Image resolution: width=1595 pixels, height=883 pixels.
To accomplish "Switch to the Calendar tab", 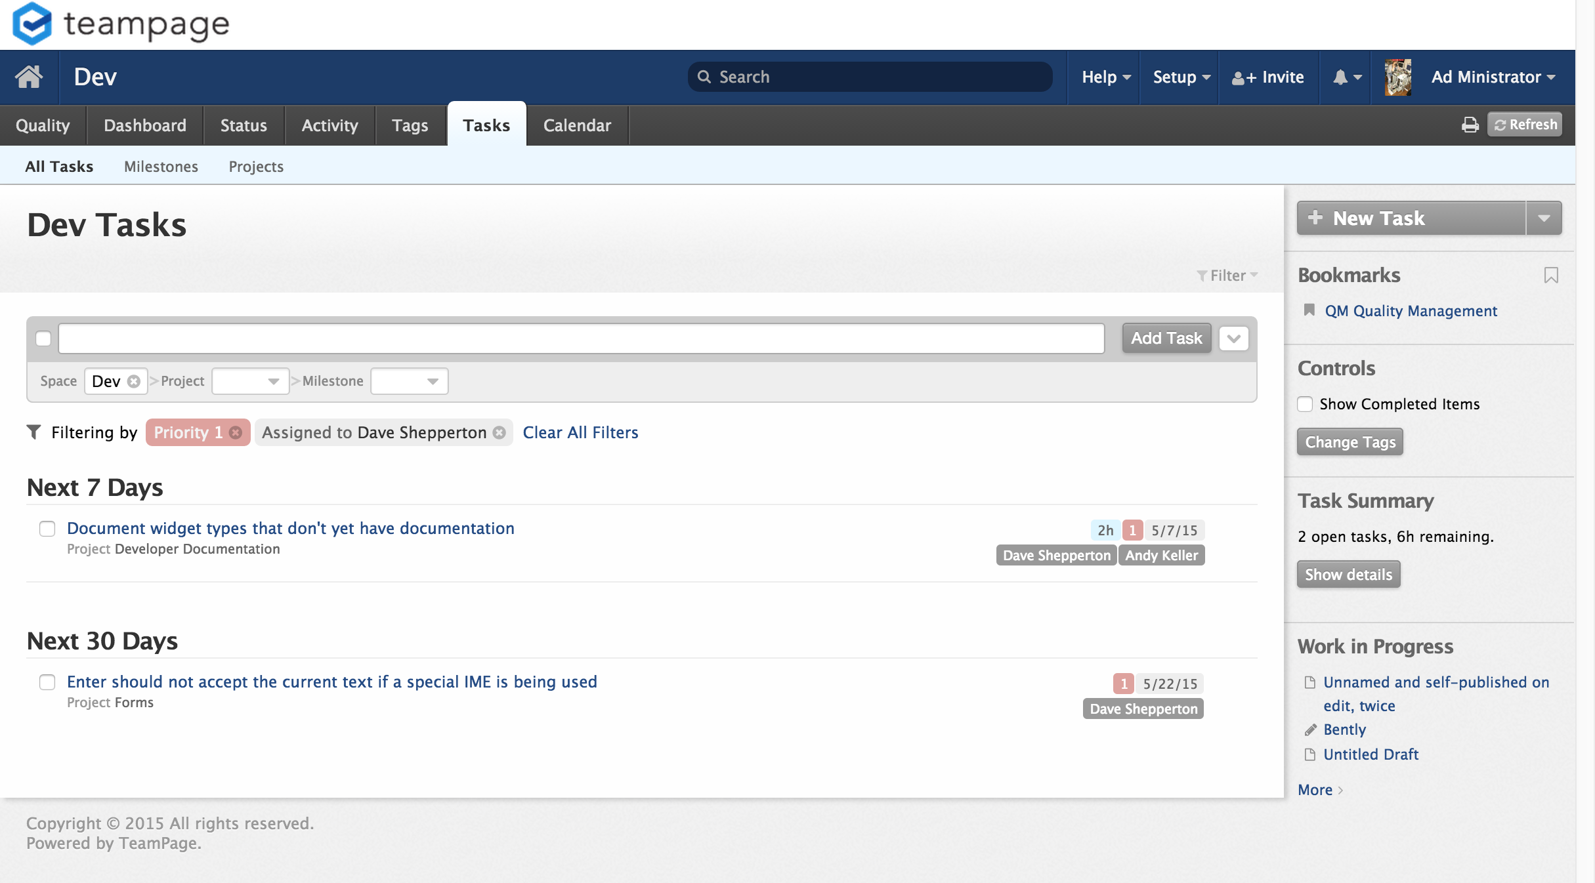I will pyautogui.click(x=576, y=125).
